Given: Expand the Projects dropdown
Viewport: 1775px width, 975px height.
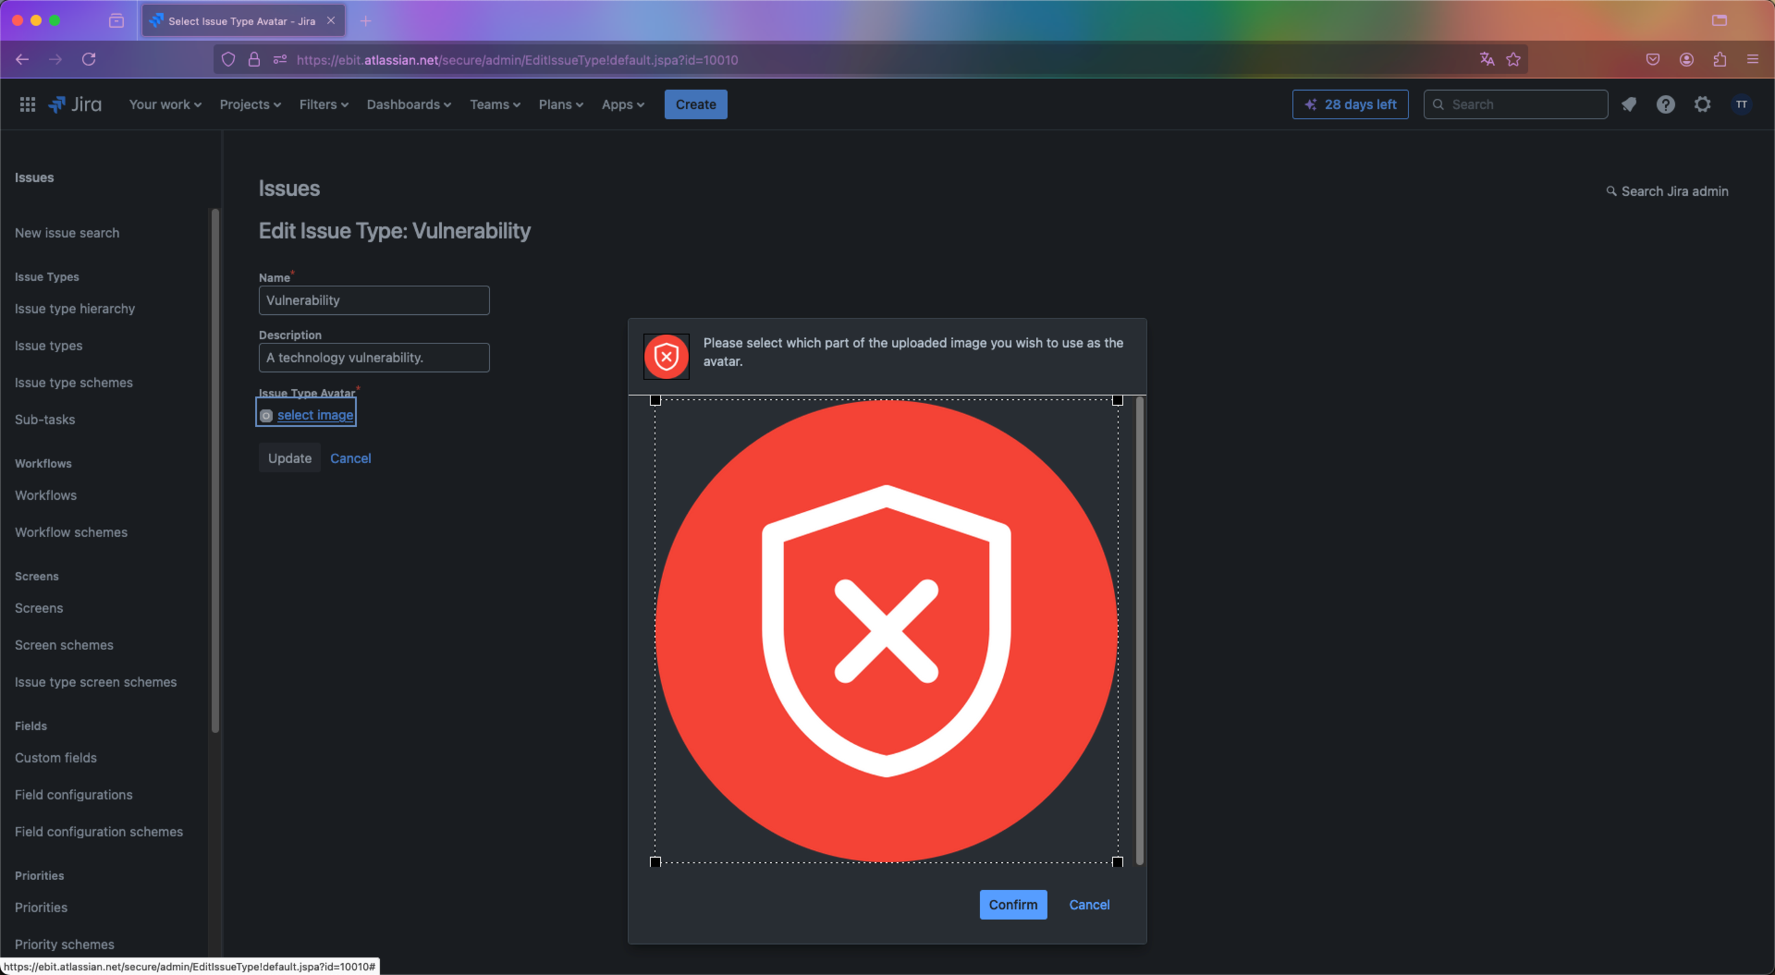Looking at the screenshot, I should pos(250,104).
